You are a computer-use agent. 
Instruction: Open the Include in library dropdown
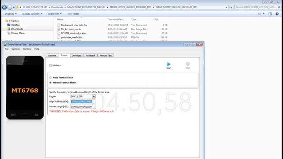tap(32, 14)
